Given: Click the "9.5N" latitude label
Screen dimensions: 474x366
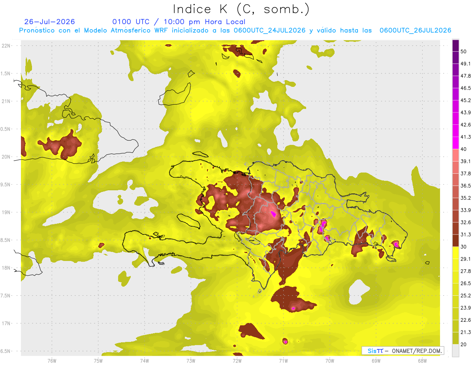Looking at the screenshot, I should point(6,184).
